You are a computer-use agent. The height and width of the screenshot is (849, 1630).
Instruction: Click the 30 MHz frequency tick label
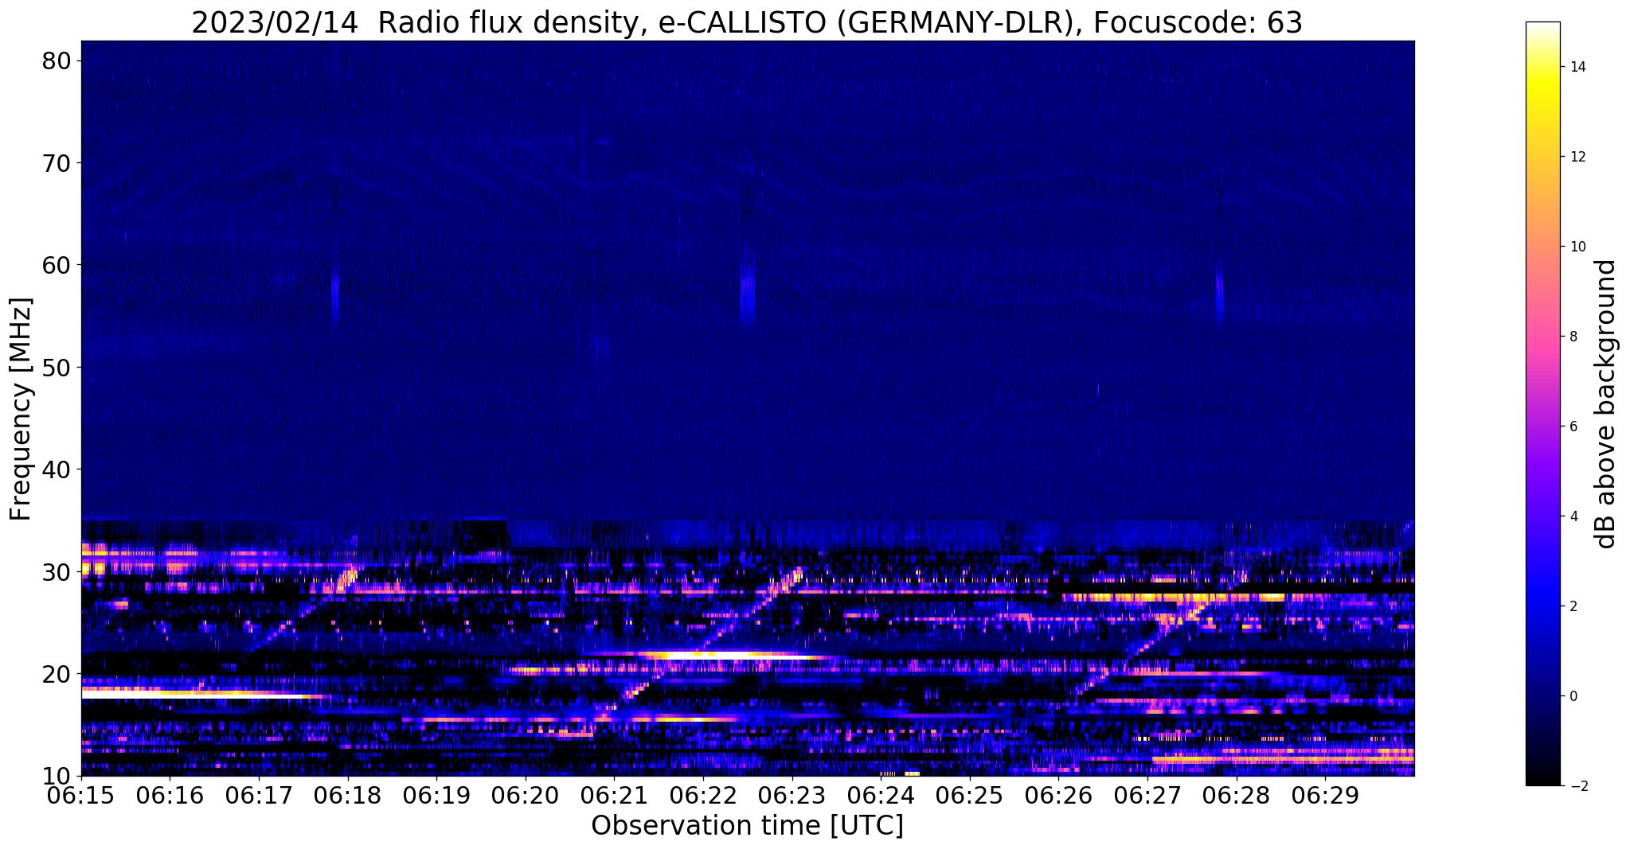57,571
